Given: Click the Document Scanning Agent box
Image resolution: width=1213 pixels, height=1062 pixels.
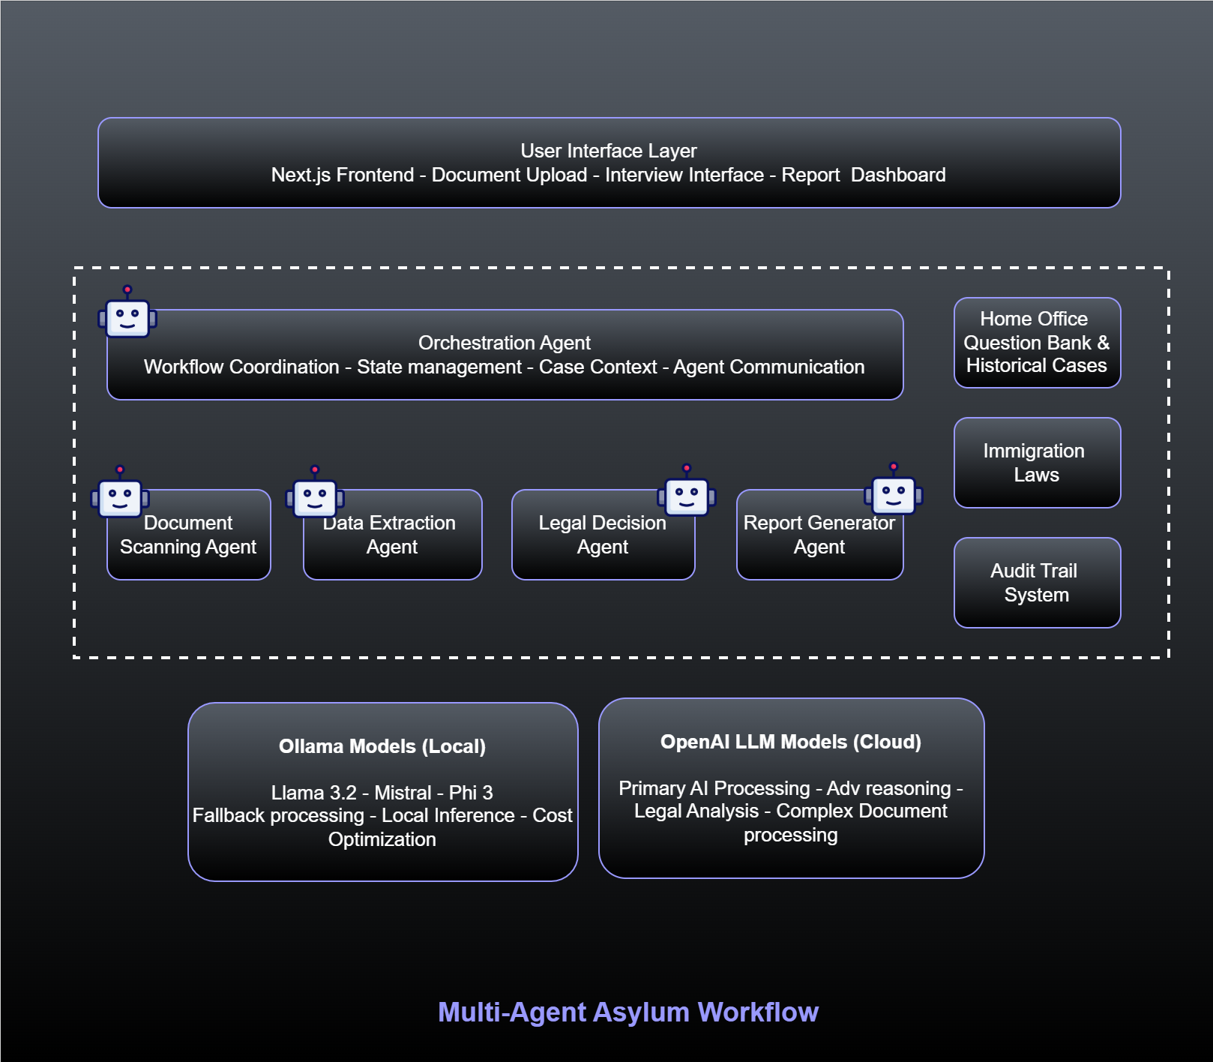Looking at the screenshot, I should [x=187, y=535].
